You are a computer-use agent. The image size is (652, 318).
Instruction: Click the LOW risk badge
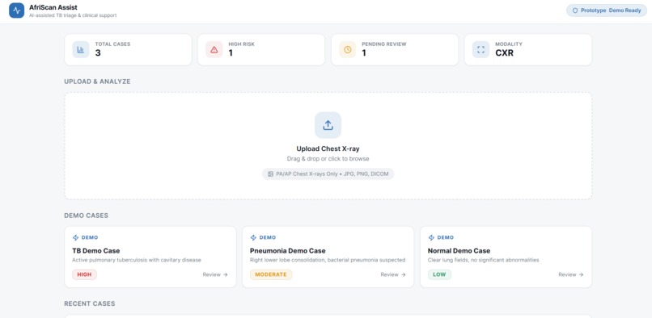click(x=439, y=274)
